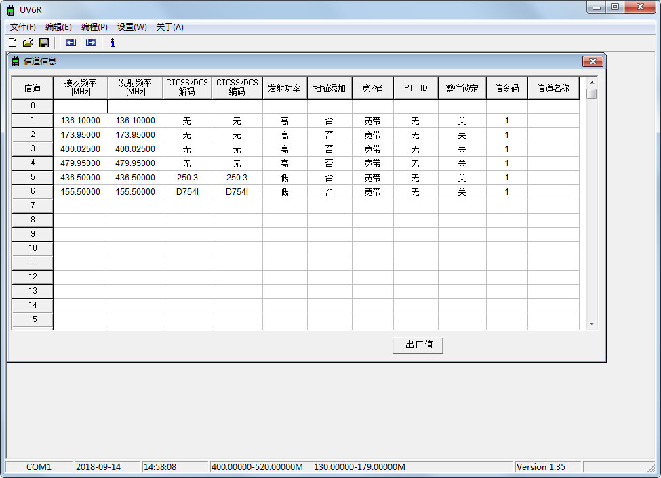Select the 扫描添加 column header
This screenshot has height=478, width=661.
click(x=329, y=87)
